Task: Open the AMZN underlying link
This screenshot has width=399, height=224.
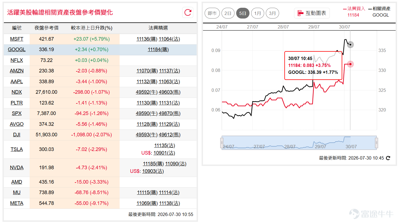Action: coord(17,71)
